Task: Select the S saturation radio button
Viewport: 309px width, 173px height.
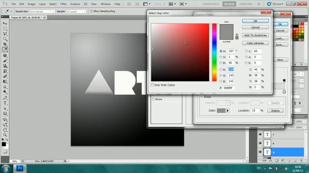Action: click(221, 57)
